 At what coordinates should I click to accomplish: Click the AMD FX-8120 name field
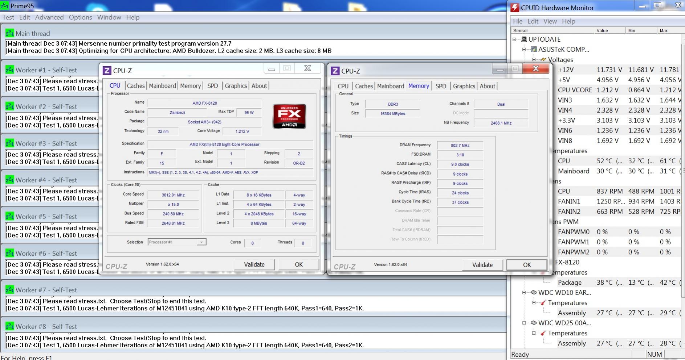point(205,103)
